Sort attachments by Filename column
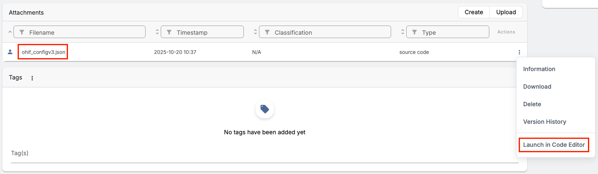This screenshot has width=598, height=174. tap(10, 32)
